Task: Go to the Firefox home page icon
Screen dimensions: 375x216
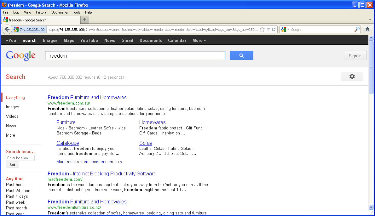Action: pos(367,30)
